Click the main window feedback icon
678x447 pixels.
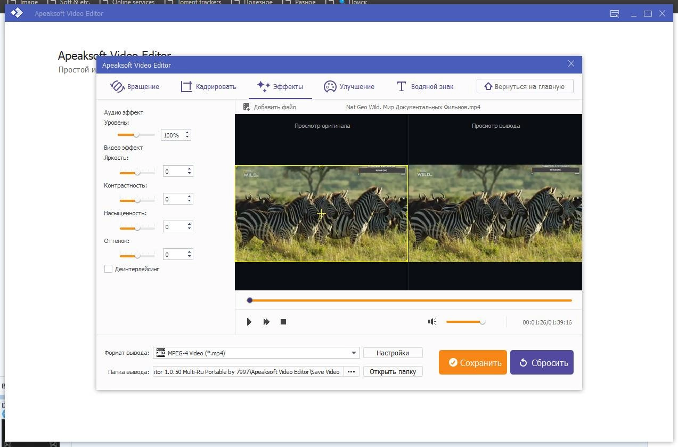click(615, 13)
